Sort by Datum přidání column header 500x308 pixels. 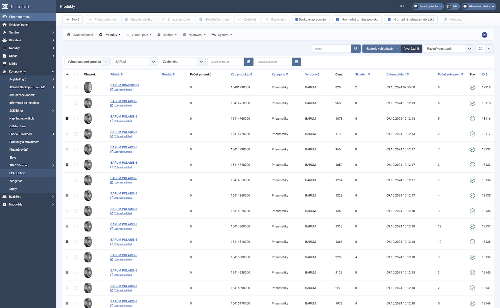[397, 74]
